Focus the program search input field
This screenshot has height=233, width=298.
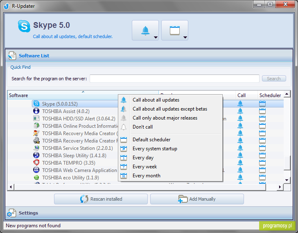click(x=174, y=79)
